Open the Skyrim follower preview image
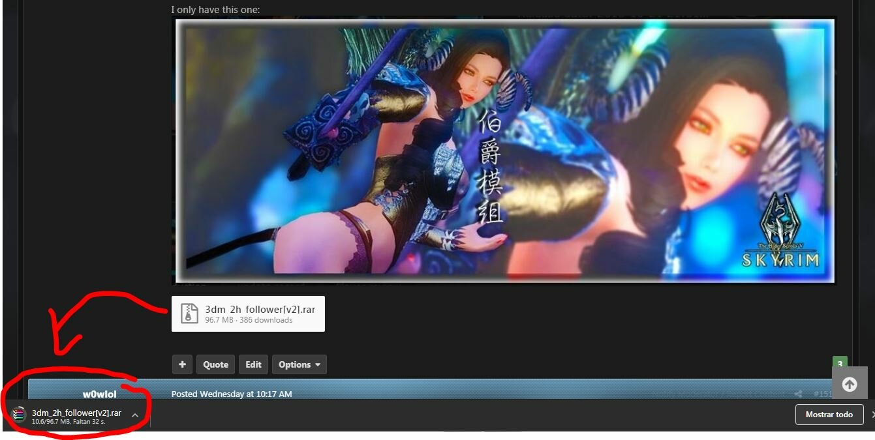875x440 pixels. (x=504, y=151)
